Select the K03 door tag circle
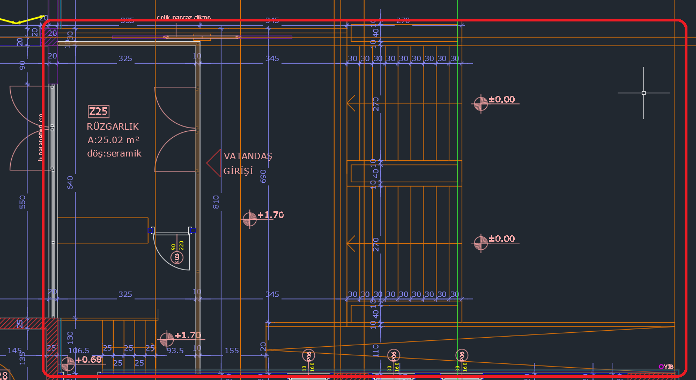Viewport: 696px width, 380px height. click(177, 258)
